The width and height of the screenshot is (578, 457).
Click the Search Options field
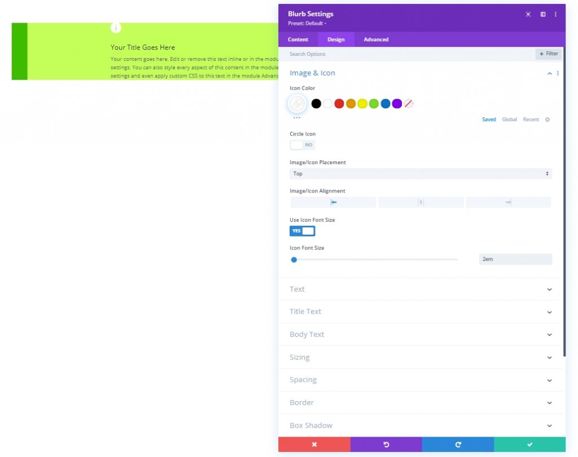click(x=406, y=54)
